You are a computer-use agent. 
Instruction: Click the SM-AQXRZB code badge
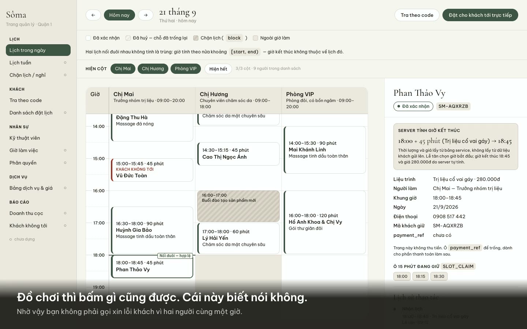pos(453,106)
